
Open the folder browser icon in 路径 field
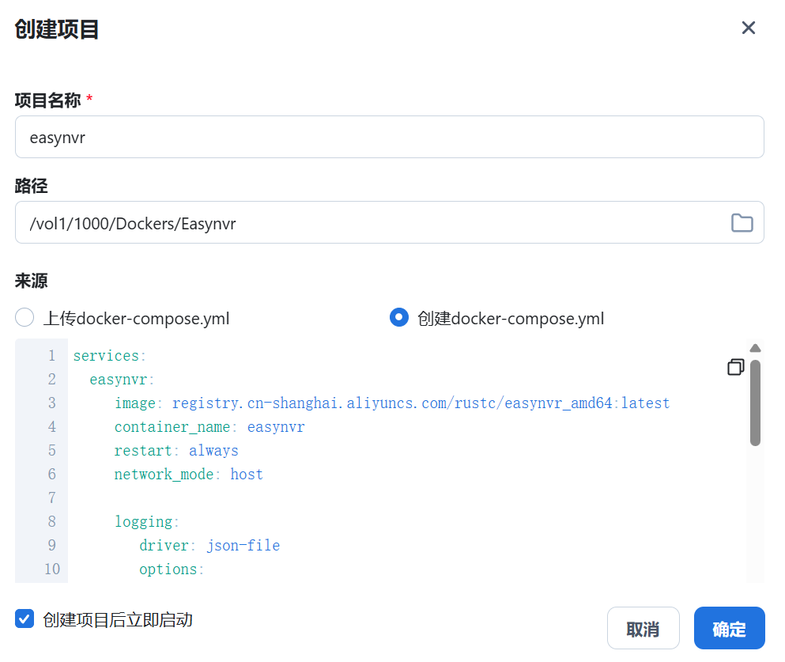click(742, 223)
